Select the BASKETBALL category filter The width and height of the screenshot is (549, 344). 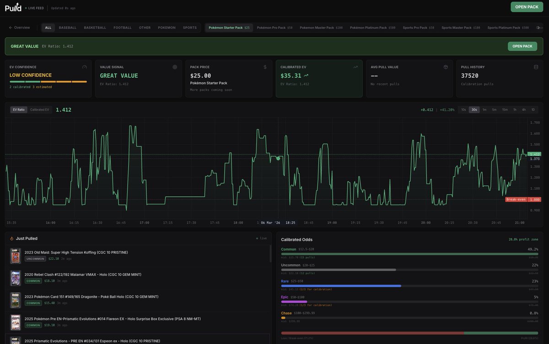tap(95, 27)
